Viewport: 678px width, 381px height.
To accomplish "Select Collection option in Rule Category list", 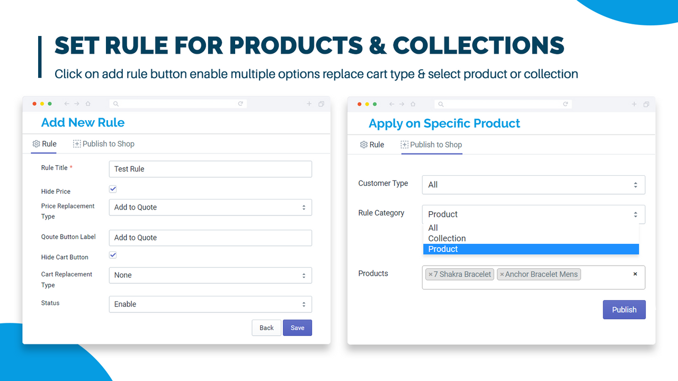I will coord(447,238).
